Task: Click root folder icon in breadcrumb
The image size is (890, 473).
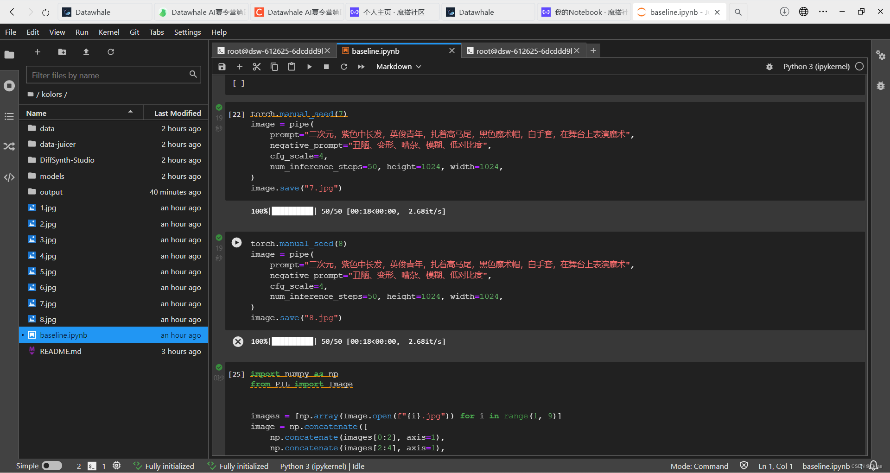Action: 31,94
